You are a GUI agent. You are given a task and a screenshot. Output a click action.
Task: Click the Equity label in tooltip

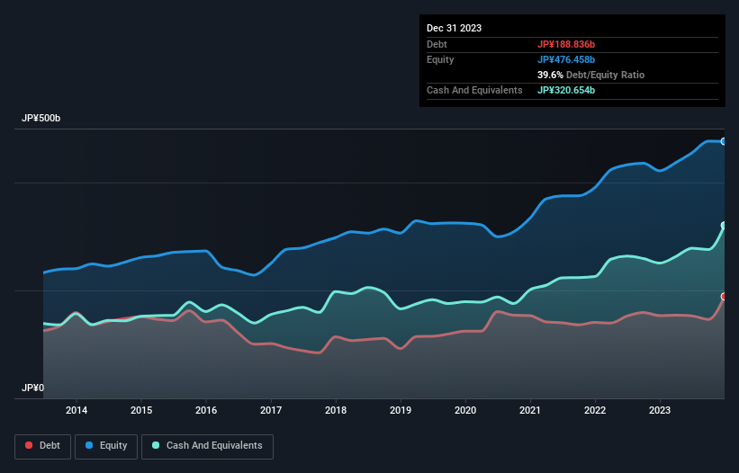[440, 59]
